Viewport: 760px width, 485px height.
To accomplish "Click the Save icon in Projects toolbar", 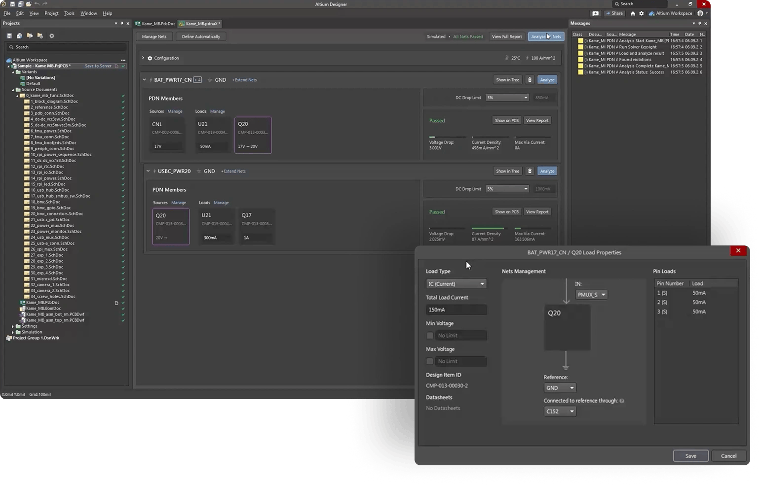I will pos(9,36).
